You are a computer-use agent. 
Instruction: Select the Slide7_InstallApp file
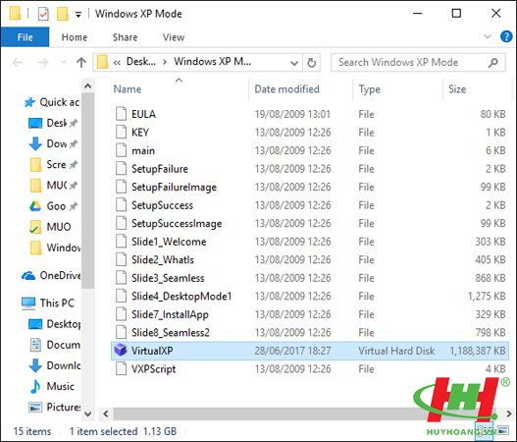pyautogui.click(x=310, y=314)
